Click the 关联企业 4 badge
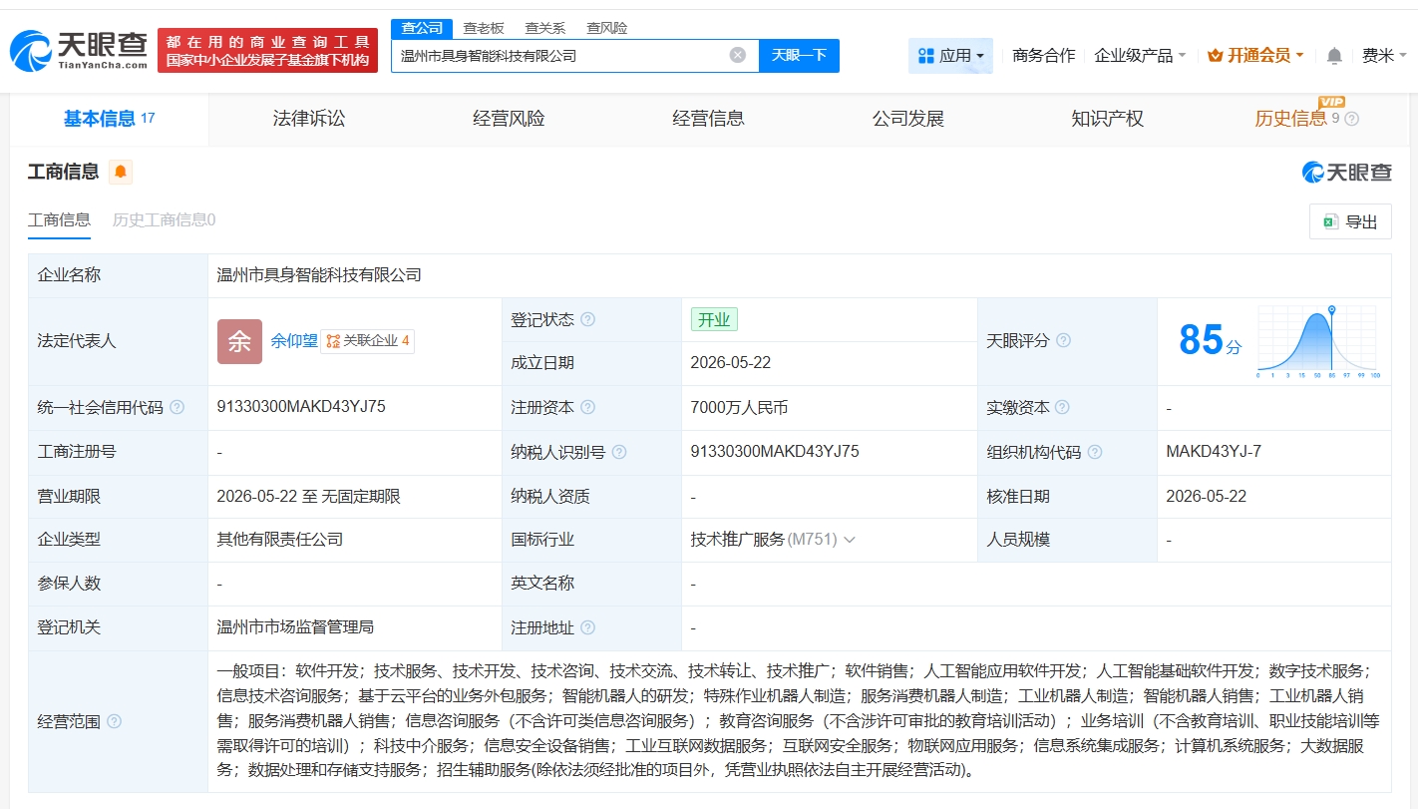The height and width of the screenshot is (809, 1418). click(x=367, y=341)
